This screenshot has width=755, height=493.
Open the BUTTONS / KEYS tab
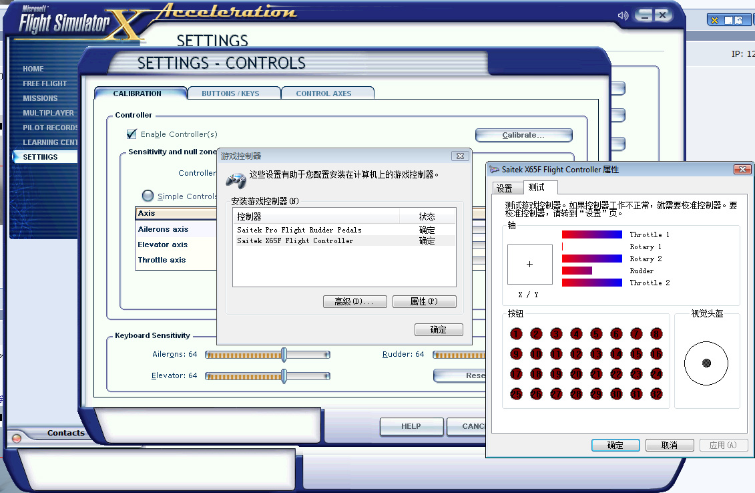[x=233, y=94]
